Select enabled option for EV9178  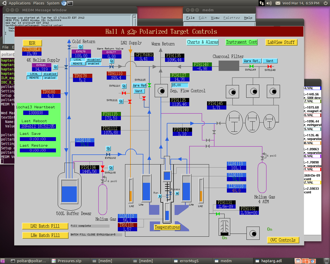tap(93, 64)
